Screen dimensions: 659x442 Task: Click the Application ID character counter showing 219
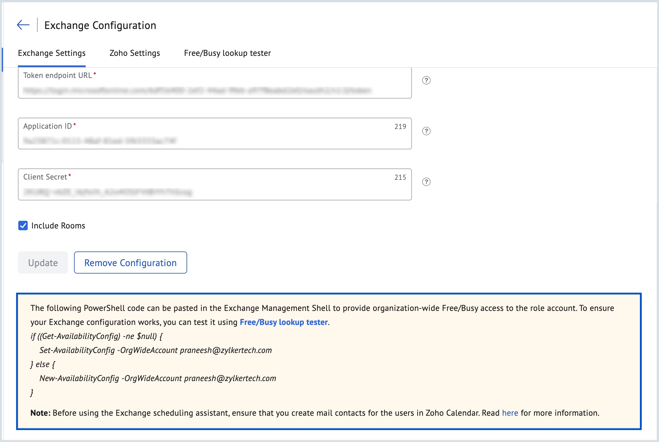401,126
